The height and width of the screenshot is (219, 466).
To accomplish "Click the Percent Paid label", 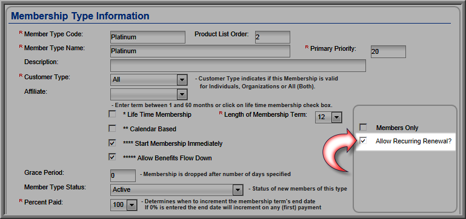I will click(44, 203).
